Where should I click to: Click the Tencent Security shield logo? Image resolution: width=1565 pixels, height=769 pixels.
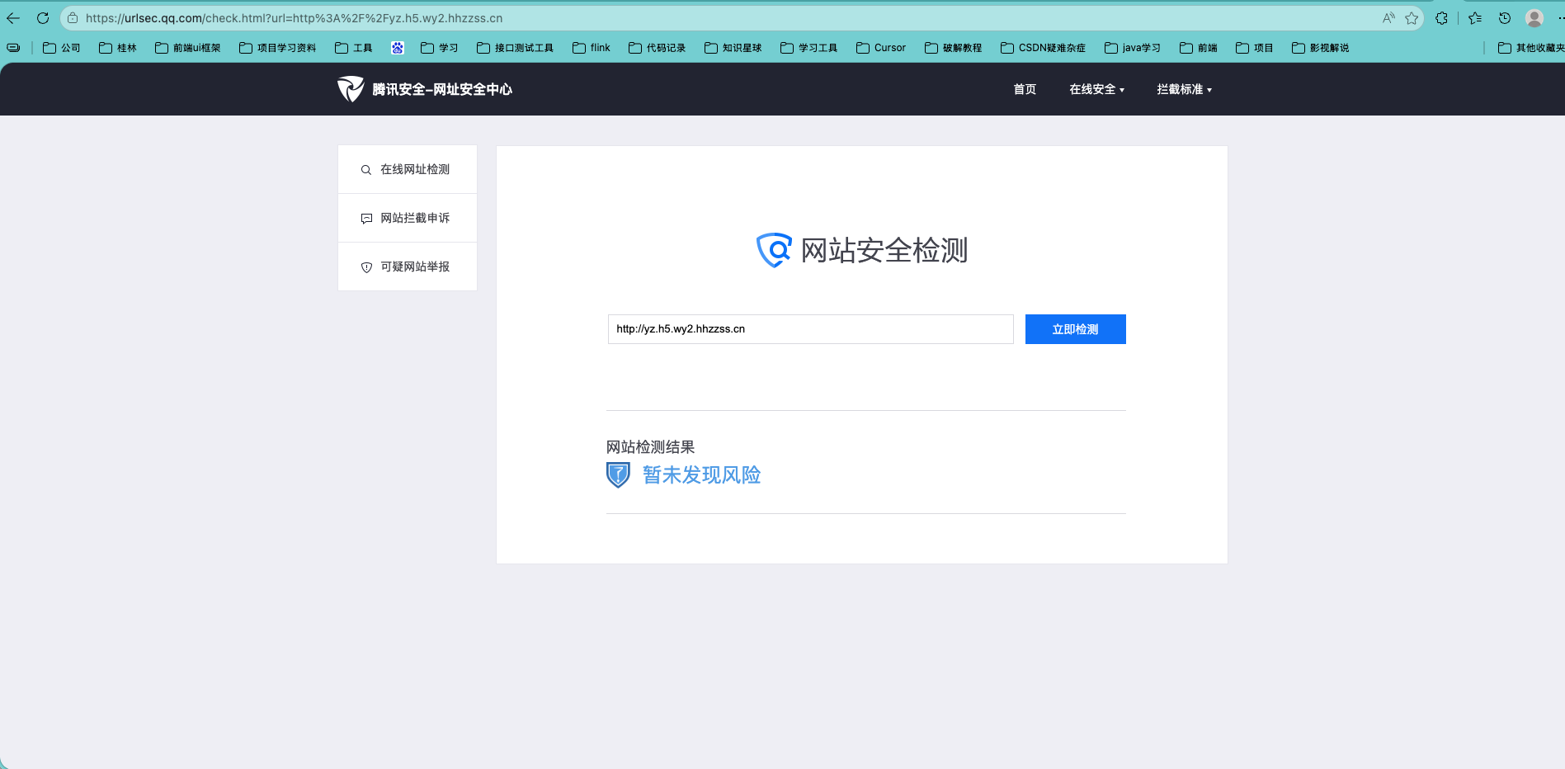(351, 89)
